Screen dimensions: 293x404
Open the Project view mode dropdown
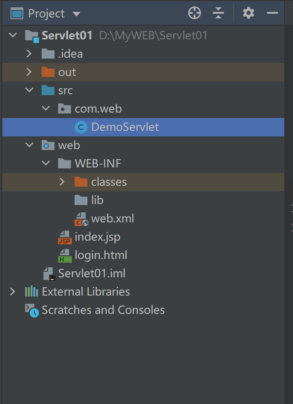click(x=76, y=13)
